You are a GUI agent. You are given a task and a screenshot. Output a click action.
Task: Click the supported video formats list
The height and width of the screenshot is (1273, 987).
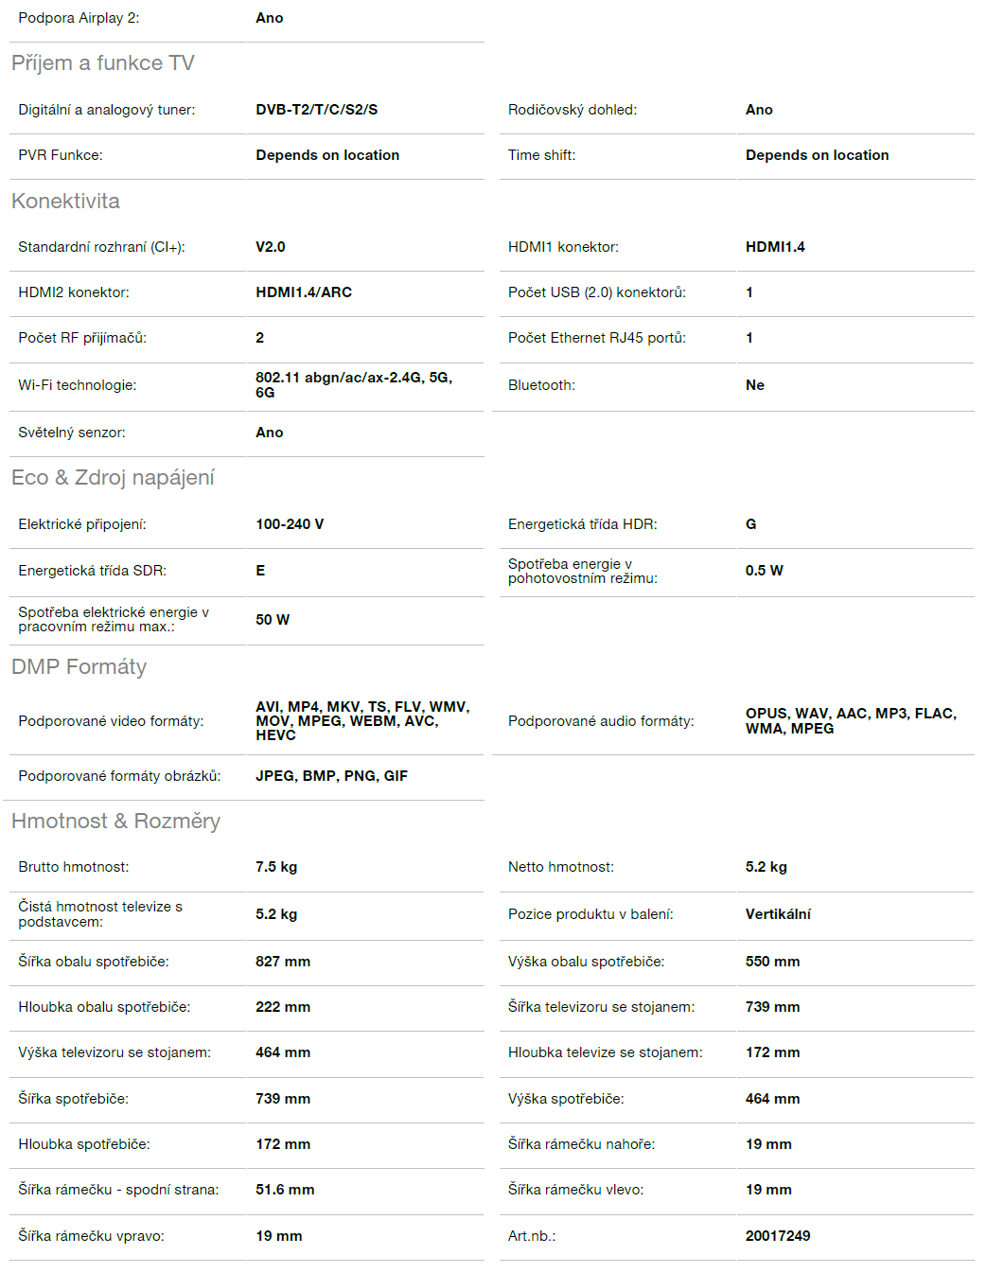pos(361,721)
